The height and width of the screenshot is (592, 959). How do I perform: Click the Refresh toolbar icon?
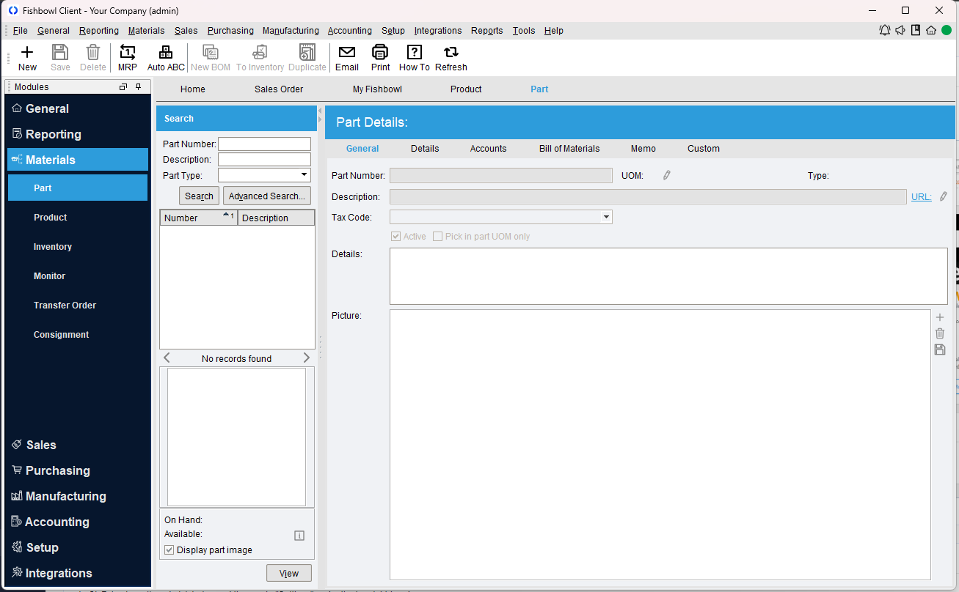pos(451,58)
